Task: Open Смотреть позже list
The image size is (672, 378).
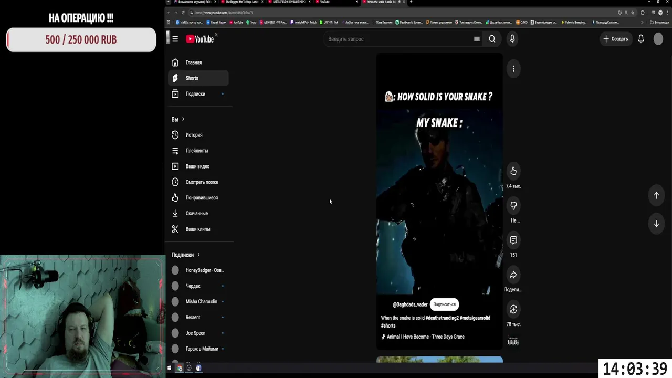Action: tap(198, 182)
